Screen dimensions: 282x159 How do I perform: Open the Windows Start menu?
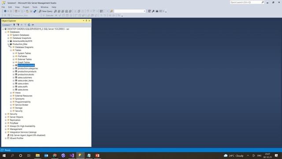click(4, 155)
